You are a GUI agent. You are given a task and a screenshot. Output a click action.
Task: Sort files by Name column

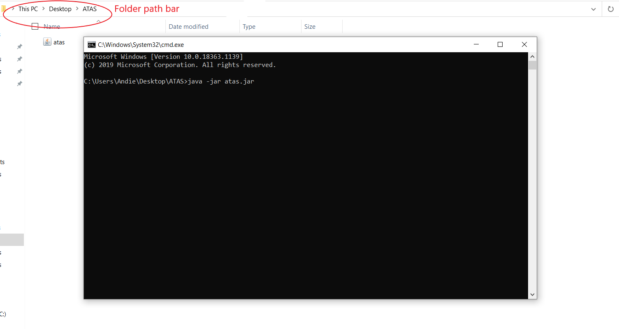(52, 26)
